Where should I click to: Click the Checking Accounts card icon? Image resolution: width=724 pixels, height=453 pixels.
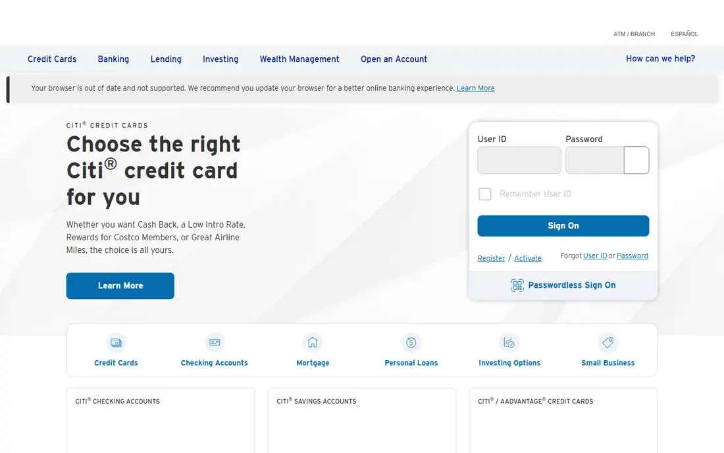215,342
